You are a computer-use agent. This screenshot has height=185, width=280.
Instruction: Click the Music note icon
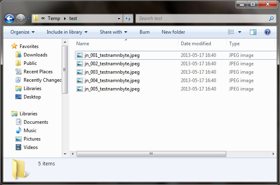tap(18, 130)
